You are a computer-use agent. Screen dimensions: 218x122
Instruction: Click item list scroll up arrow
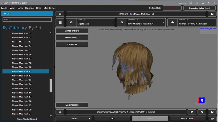pyautogui.click(x=51, y=33)
